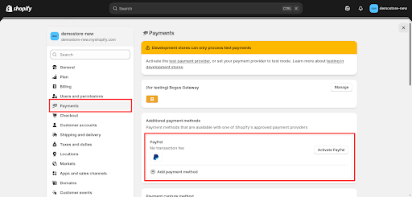Click the Locations pin icon in the sidebar
Viewport: 412px width, 197px height.
tap(55, 154)
